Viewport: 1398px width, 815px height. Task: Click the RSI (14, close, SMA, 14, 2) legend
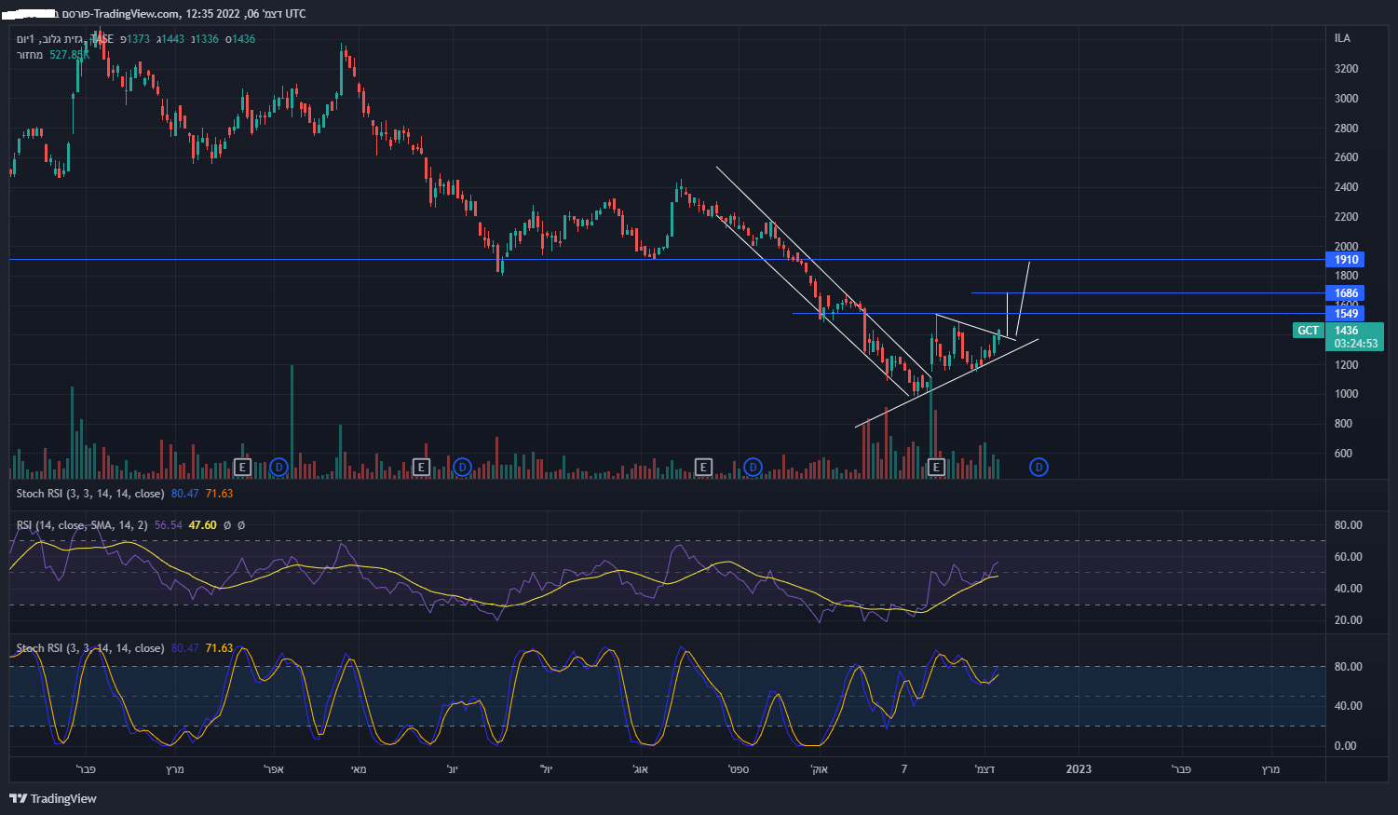(x=82, y=525)
